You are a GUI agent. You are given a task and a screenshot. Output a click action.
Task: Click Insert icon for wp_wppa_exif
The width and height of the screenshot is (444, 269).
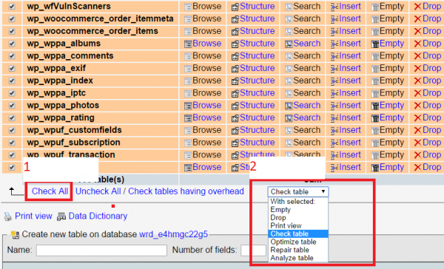(334, 69)
